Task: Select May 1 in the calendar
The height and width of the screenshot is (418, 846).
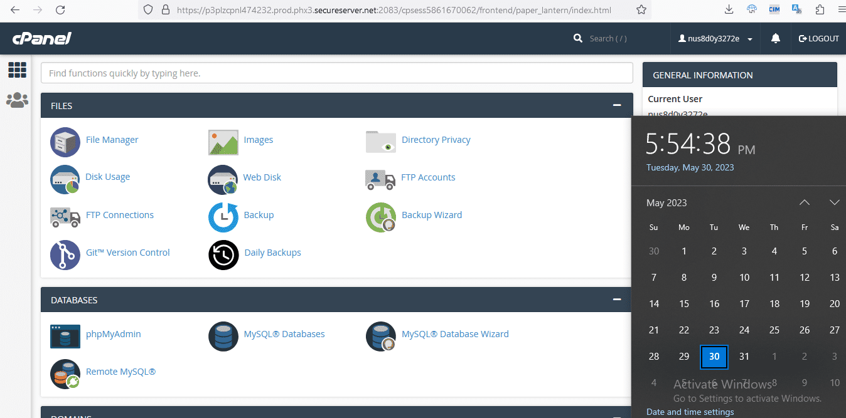Action: (684, 251)
